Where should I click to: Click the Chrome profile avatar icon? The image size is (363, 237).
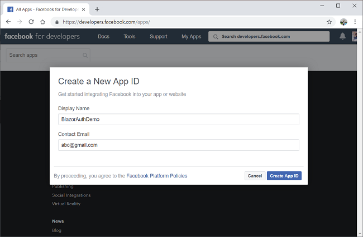point(343,22)
